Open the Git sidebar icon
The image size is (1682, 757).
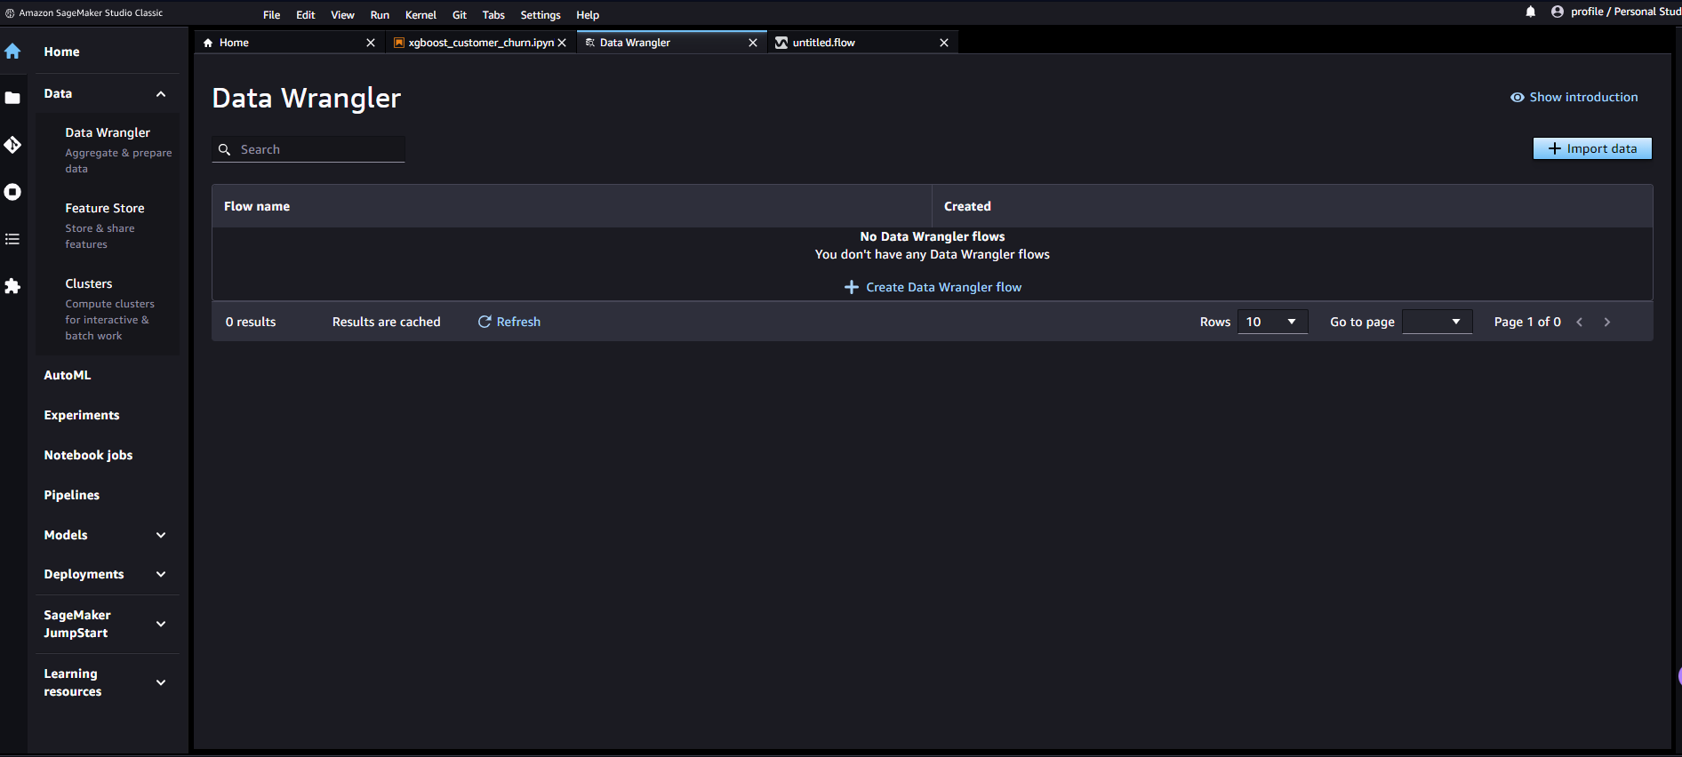[x=12, y=145]
